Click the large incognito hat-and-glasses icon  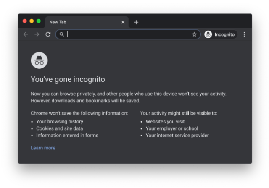pyautogui.click(x=39, y=60)
